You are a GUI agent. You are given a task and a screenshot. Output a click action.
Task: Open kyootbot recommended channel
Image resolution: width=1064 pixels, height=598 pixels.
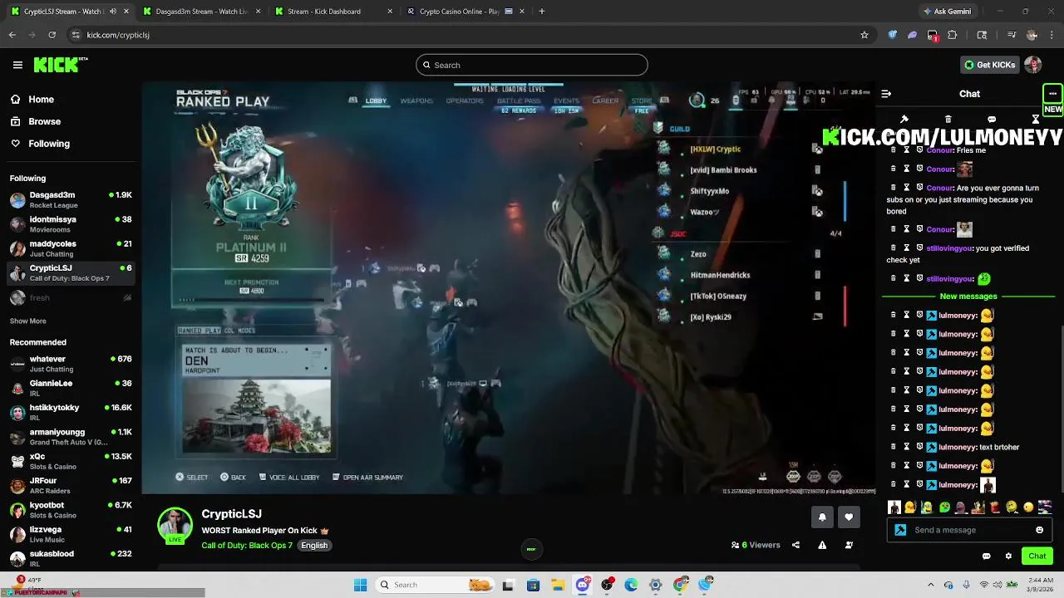click(71, 509)
